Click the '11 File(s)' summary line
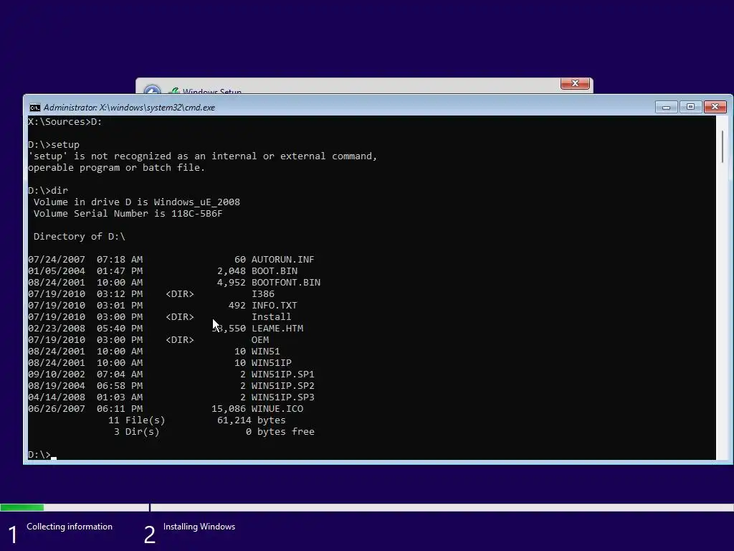 [x=137, y=420]
